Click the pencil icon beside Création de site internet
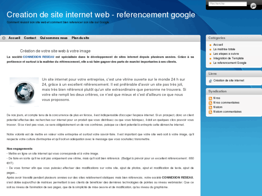 (210, 81)
